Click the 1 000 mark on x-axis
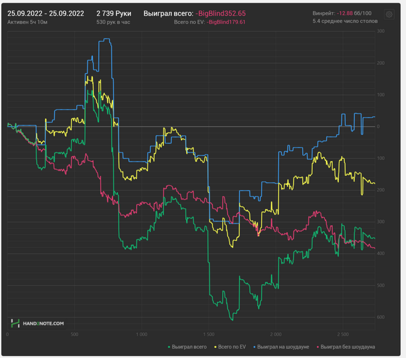The width and height of the screenshot is (406, 358). coord(142,334)
